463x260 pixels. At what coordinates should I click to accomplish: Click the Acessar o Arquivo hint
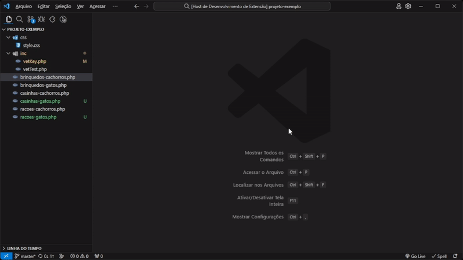(x=263, y=172)
